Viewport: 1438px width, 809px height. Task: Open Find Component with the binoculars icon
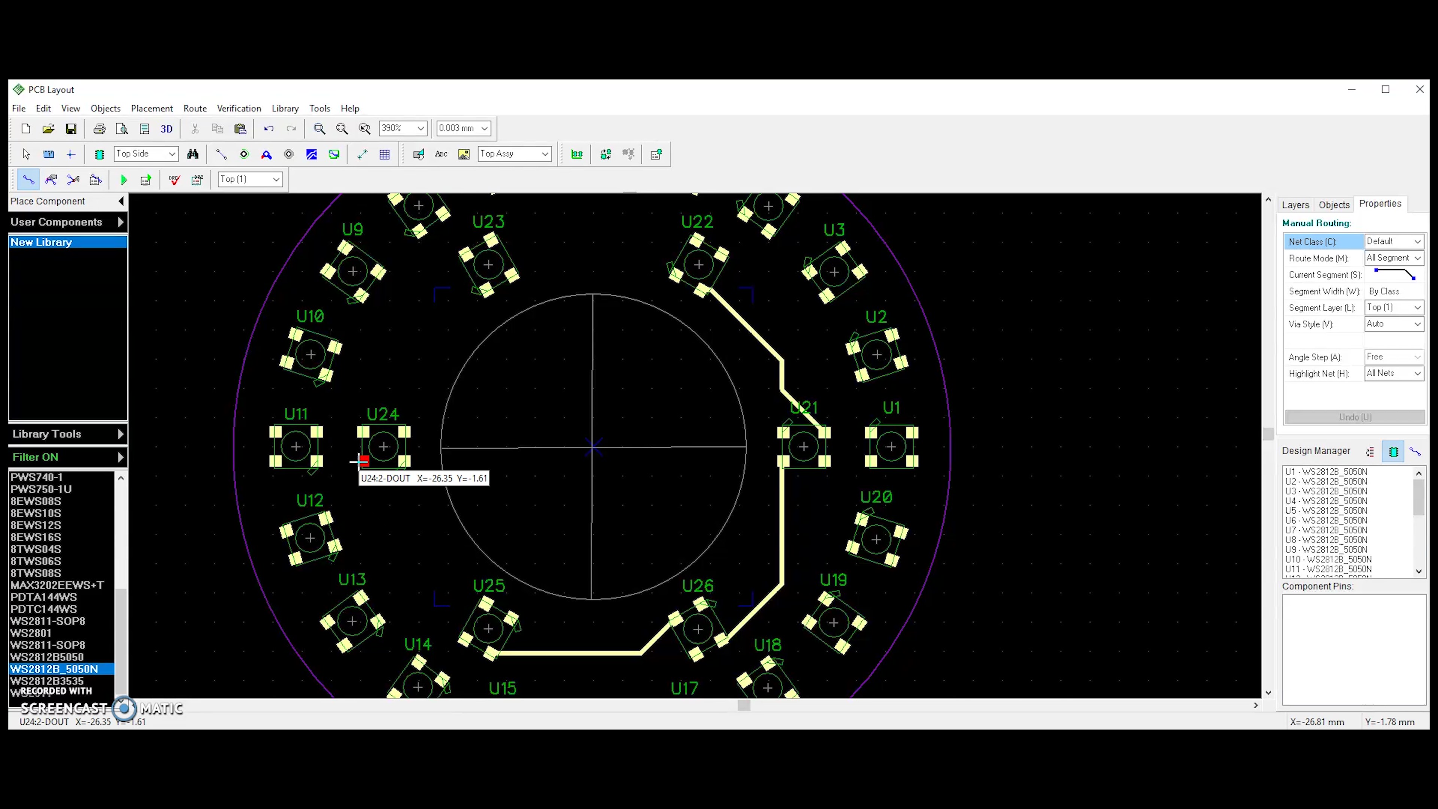pyautogui.click(x=193, y=154)
